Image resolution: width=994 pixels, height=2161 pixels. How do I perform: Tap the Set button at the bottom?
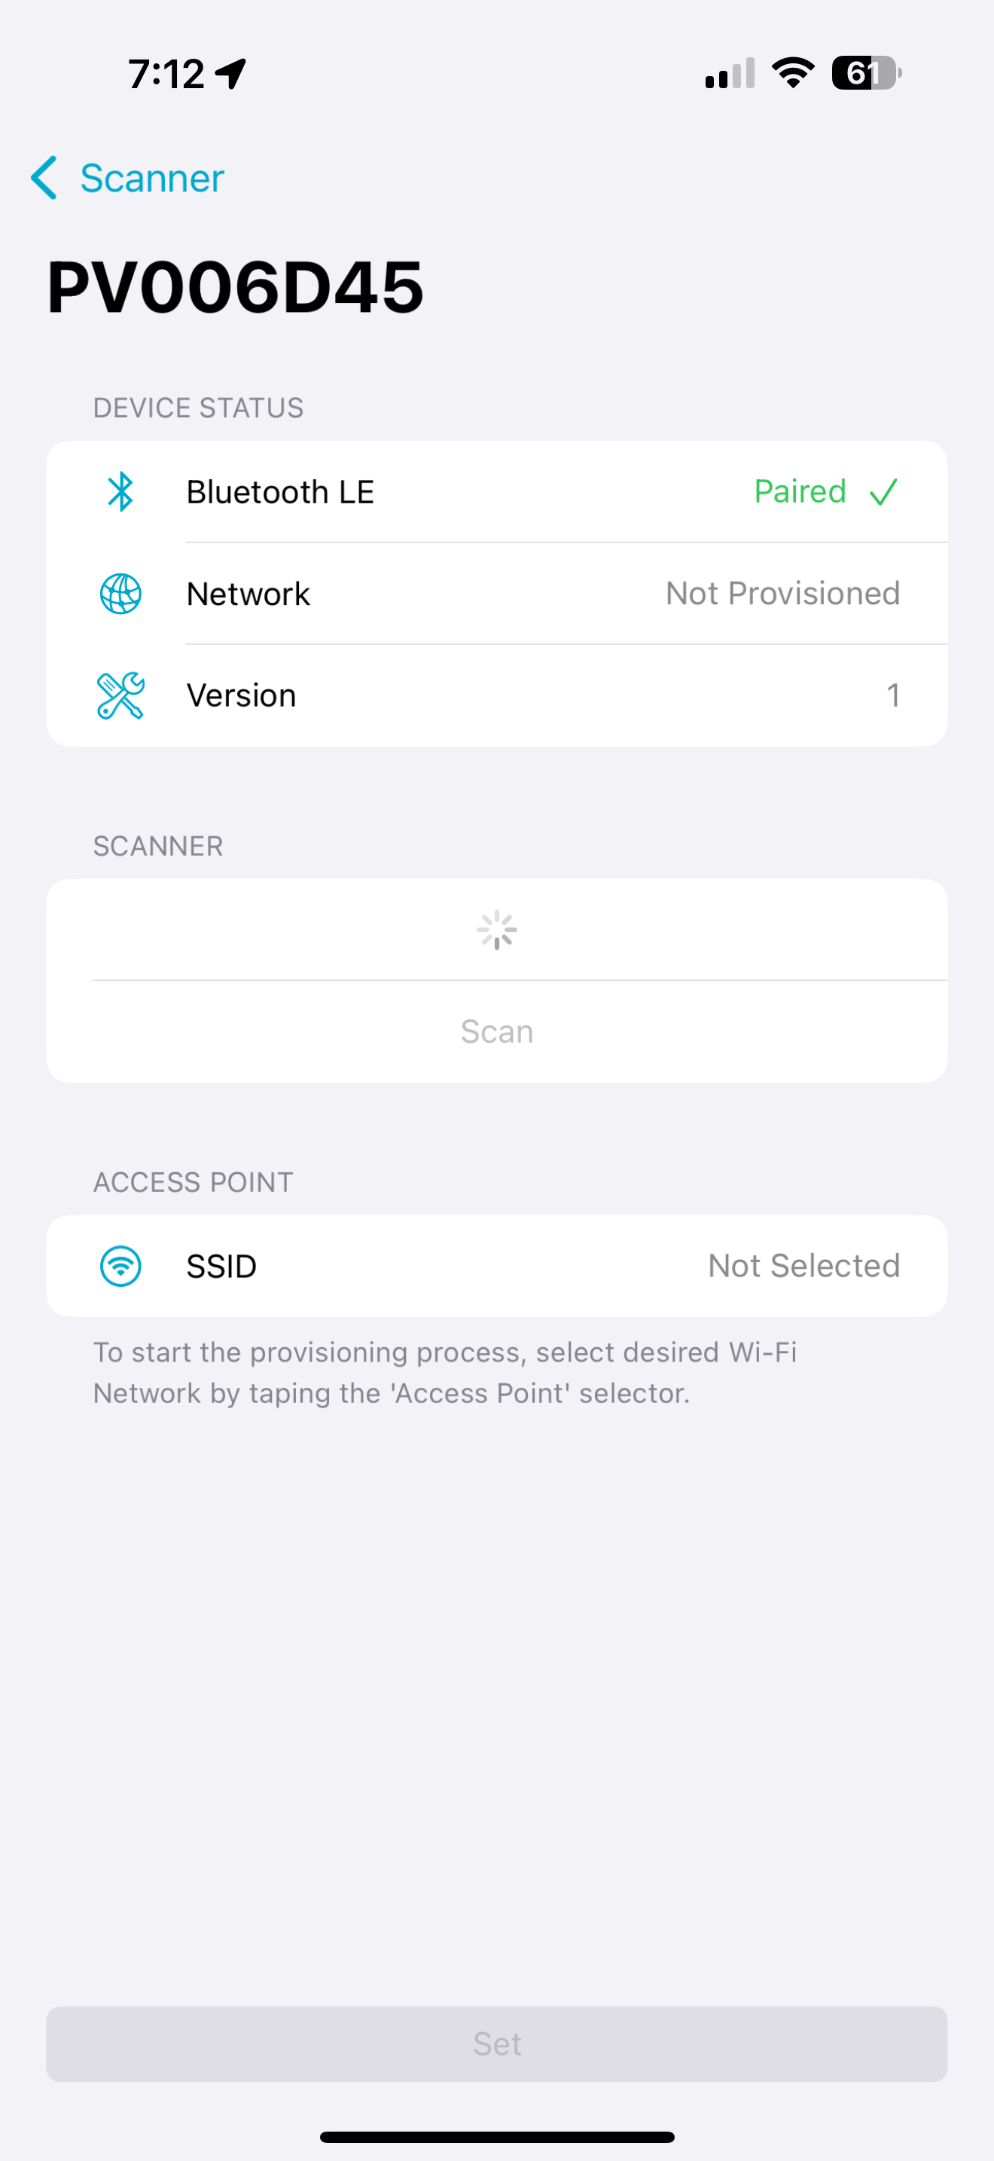(x=497, y=2043)
